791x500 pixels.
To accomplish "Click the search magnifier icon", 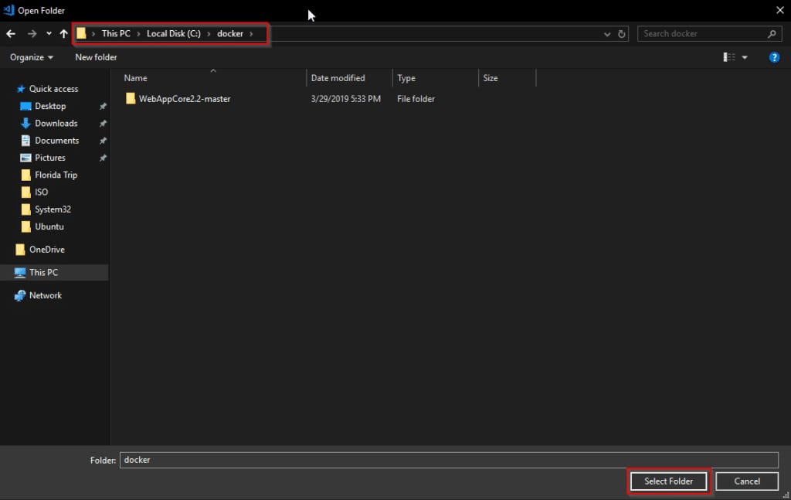I will (x=772, y=34).
